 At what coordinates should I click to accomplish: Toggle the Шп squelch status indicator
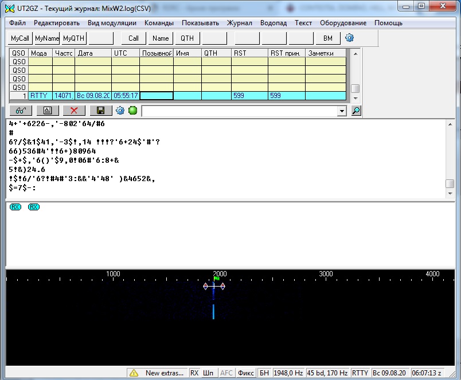[x=208, y=373]
